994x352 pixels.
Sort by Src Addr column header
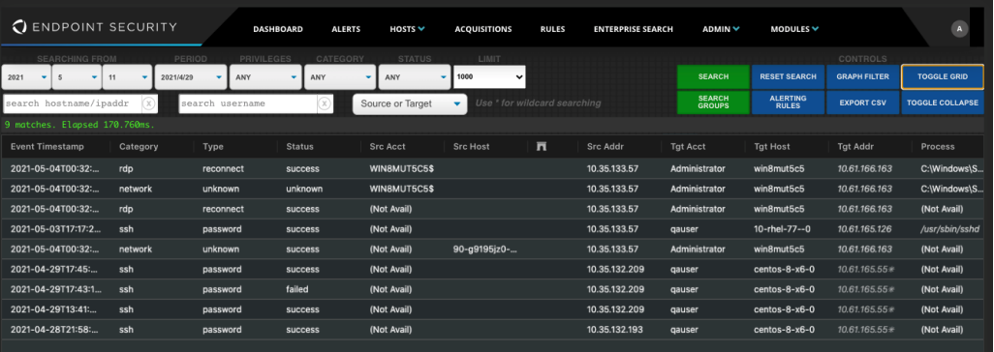605,146
